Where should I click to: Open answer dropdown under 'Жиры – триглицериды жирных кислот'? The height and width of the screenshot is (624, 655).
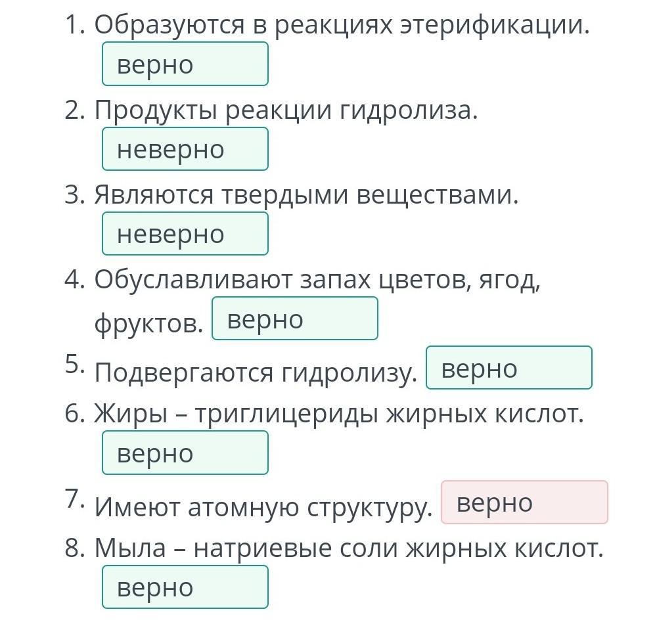click(x=185, y=453)
